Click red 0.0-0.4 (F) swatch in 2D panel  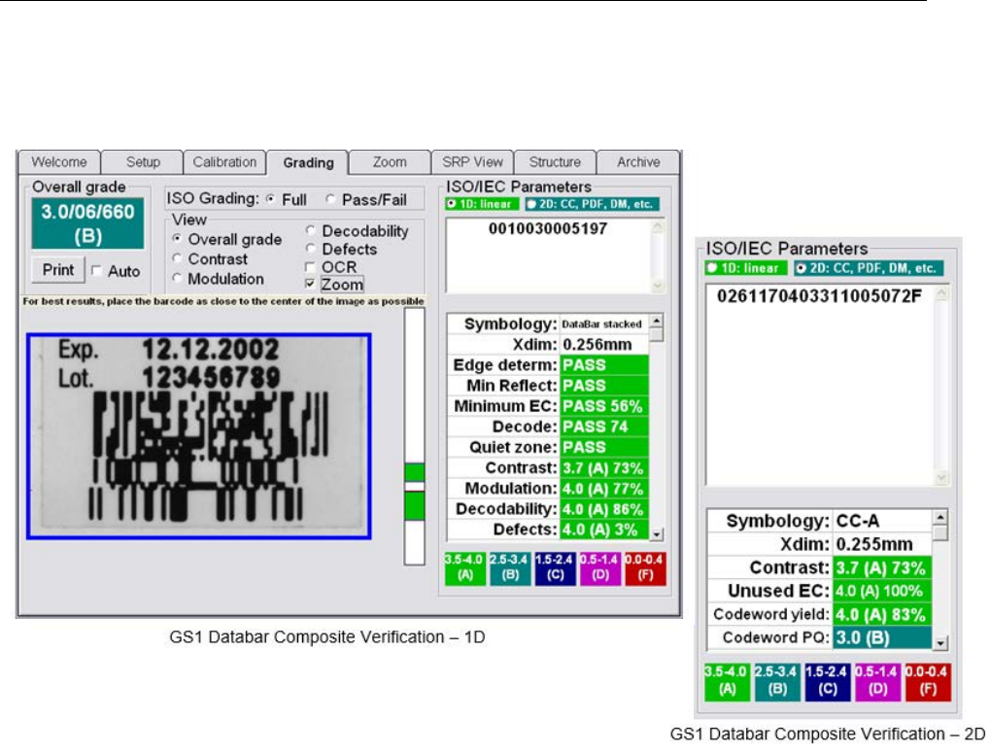click(x=928, y=681)
